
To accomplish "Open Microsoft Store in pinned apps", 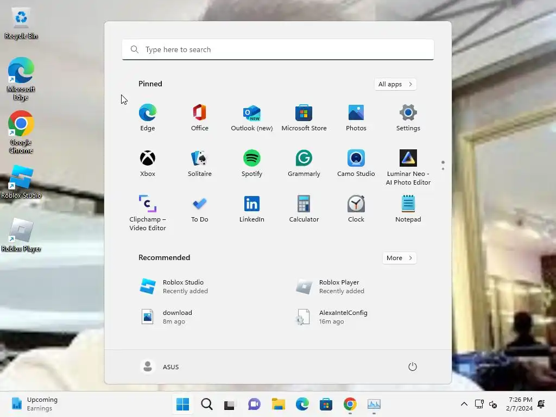I will coord(304,117).
